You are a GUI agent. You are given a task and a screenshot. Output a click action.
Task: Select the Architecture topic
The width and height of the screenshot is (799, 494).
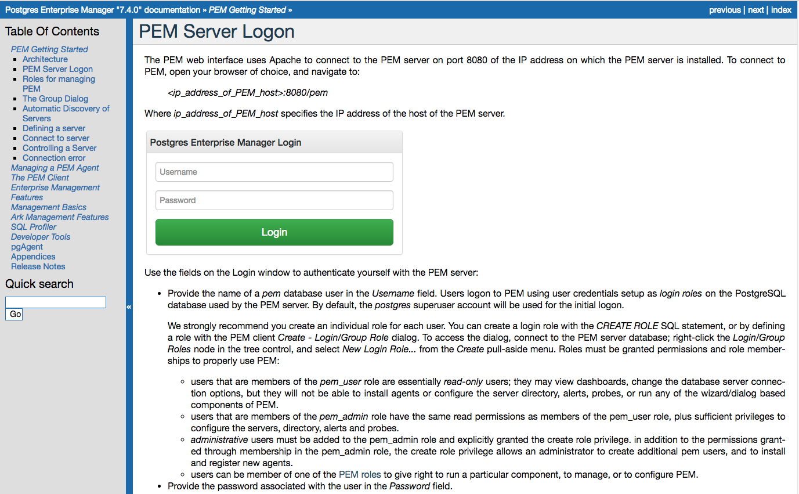click(x=45, y=59)
